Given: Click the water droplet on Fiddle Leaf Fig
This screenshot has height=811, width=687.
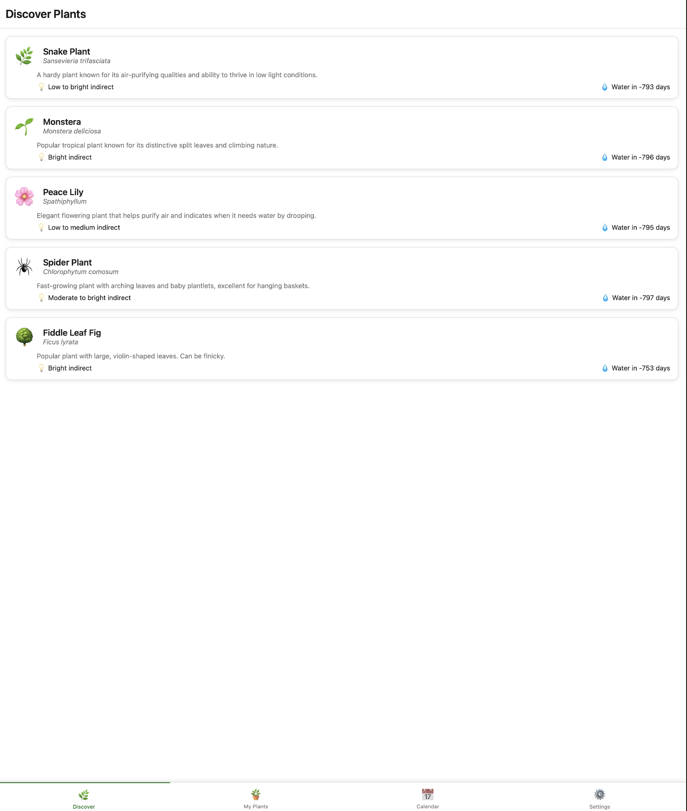Looking at the screenshot, I should pos(605,367).
